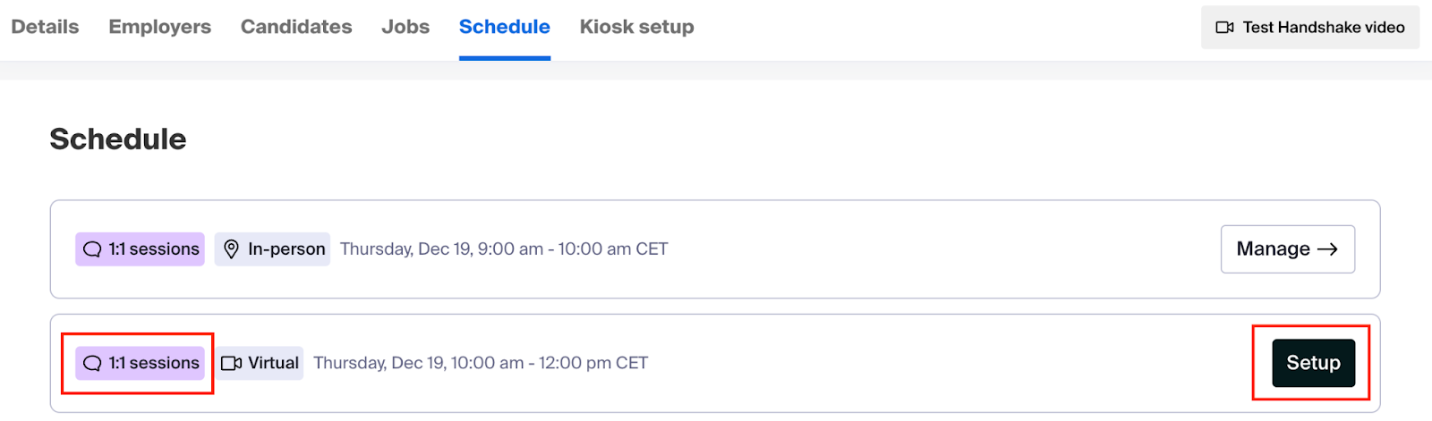Open the Jobs tab
The height and width of the screenshot is (421, 1432).
pyautogui.click(x=405, y=27)
